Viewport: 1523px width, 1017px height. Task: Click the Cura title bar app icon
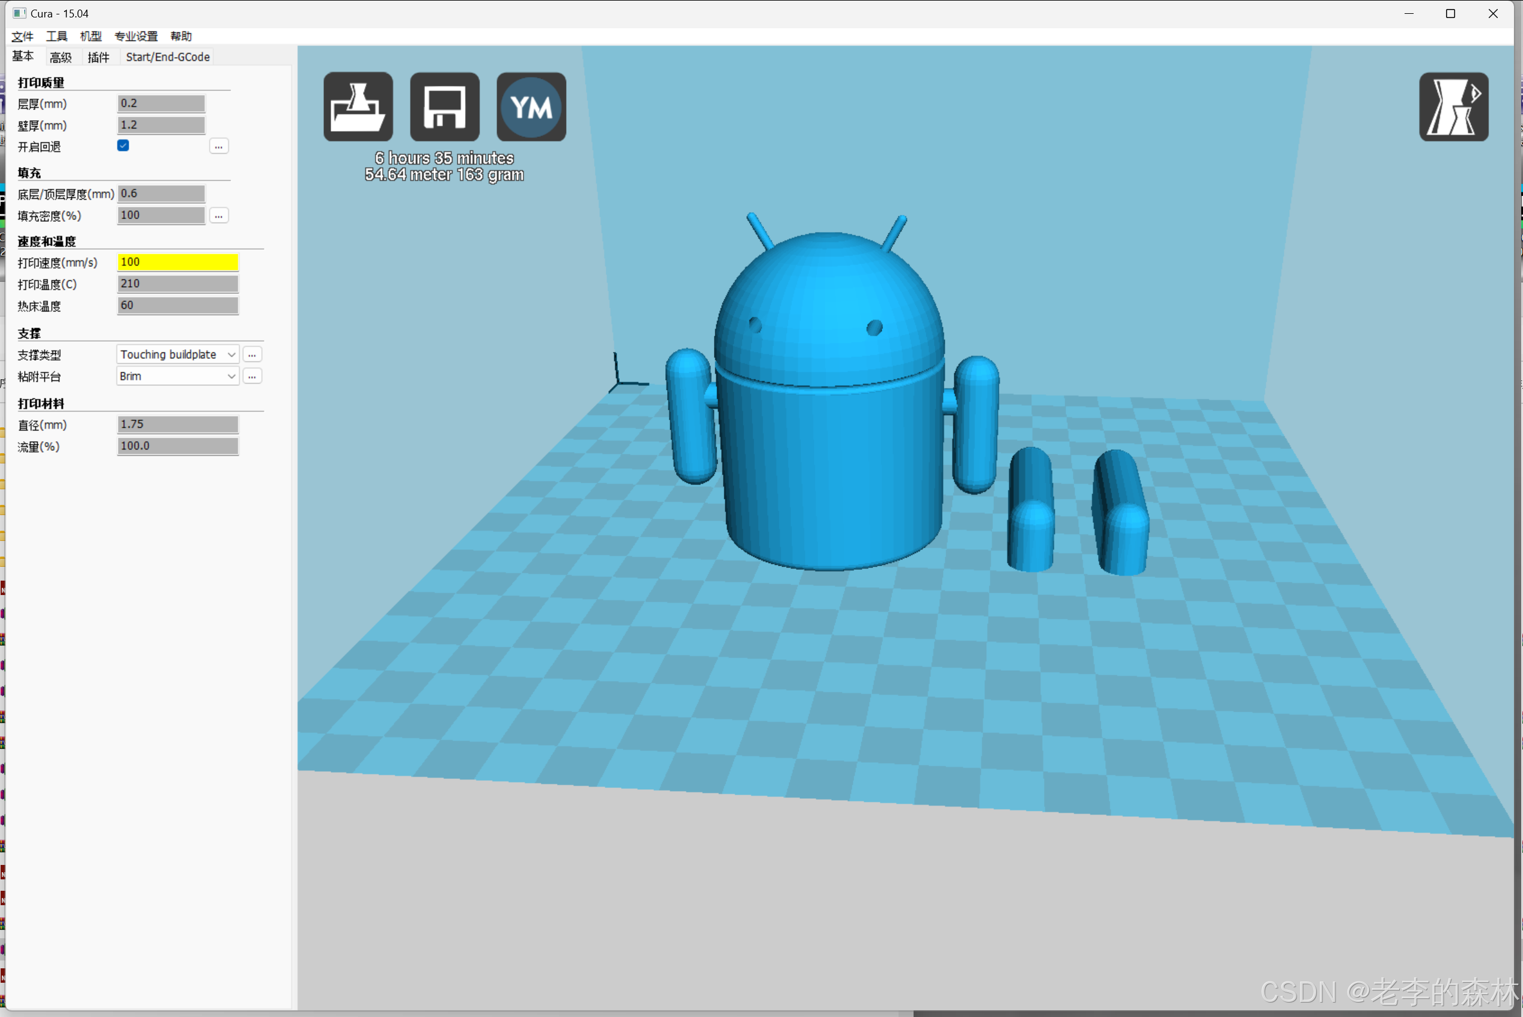point(19,13)
